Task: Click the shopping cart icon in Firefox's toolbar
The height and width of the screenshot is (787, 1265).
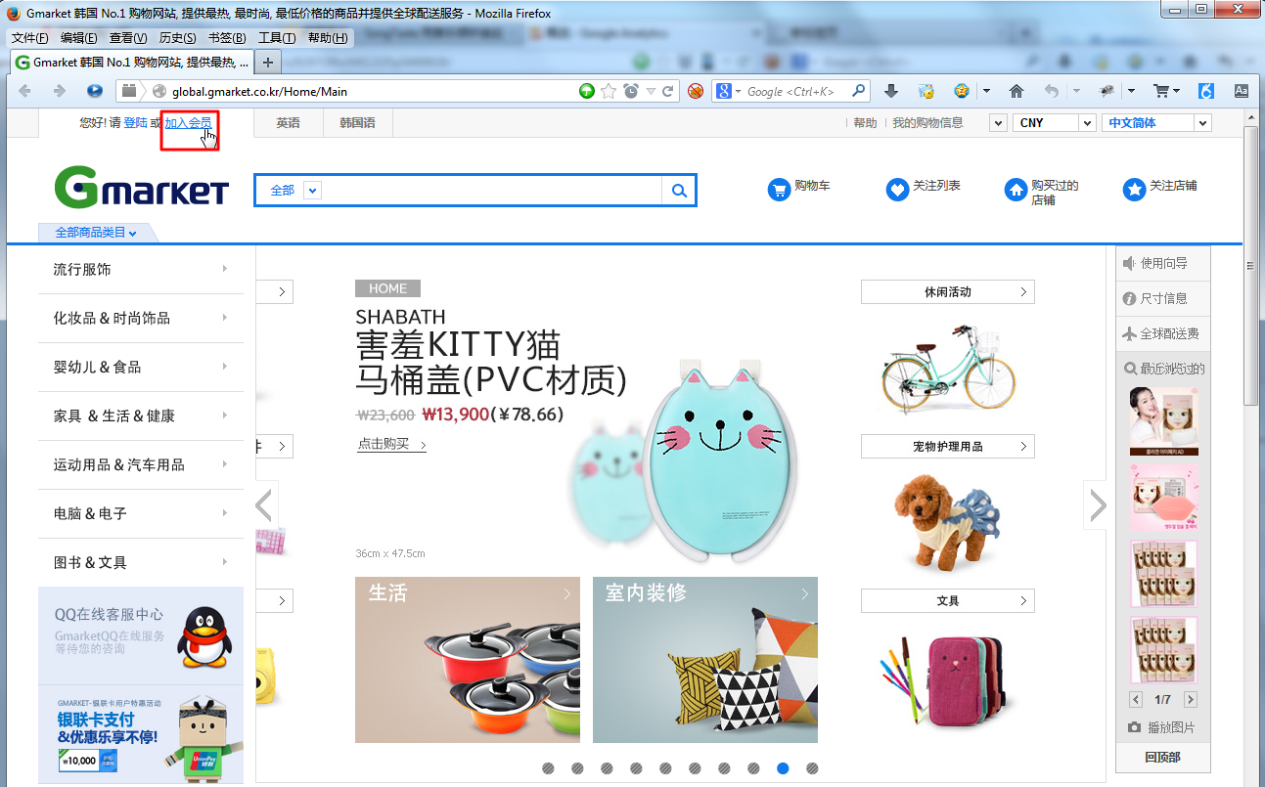Action: [1161, 91]
